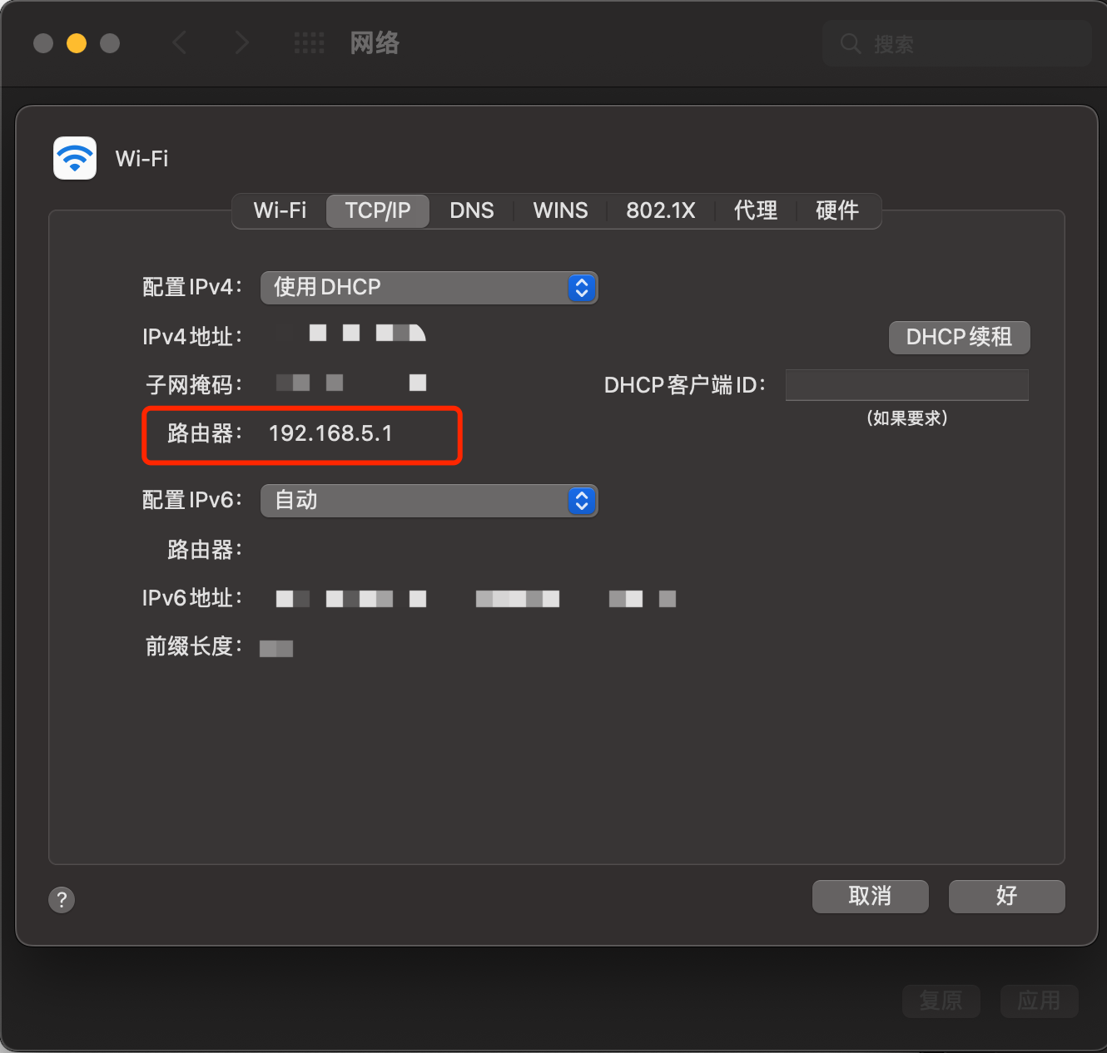Switch to the 硬件 tab
This screenshot has height=1053, width=1107.
[x=837, y=210]
